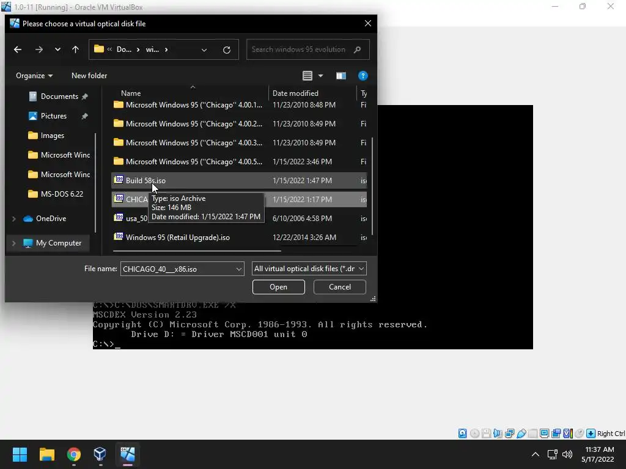Go back in the file dialog
The width and height of the screenshot is (626, 469).
pyautogui.click(x=18, y=49)
